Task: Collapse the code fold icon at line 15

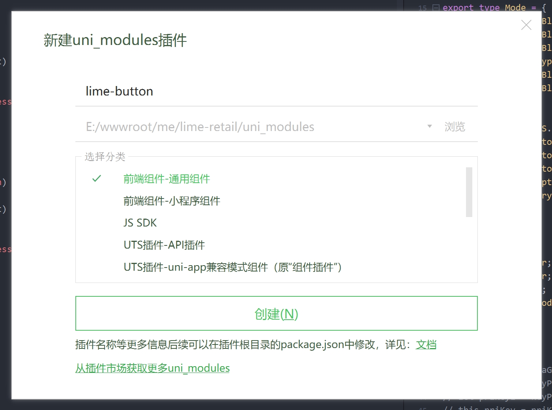Action: (x=436, y=7)
